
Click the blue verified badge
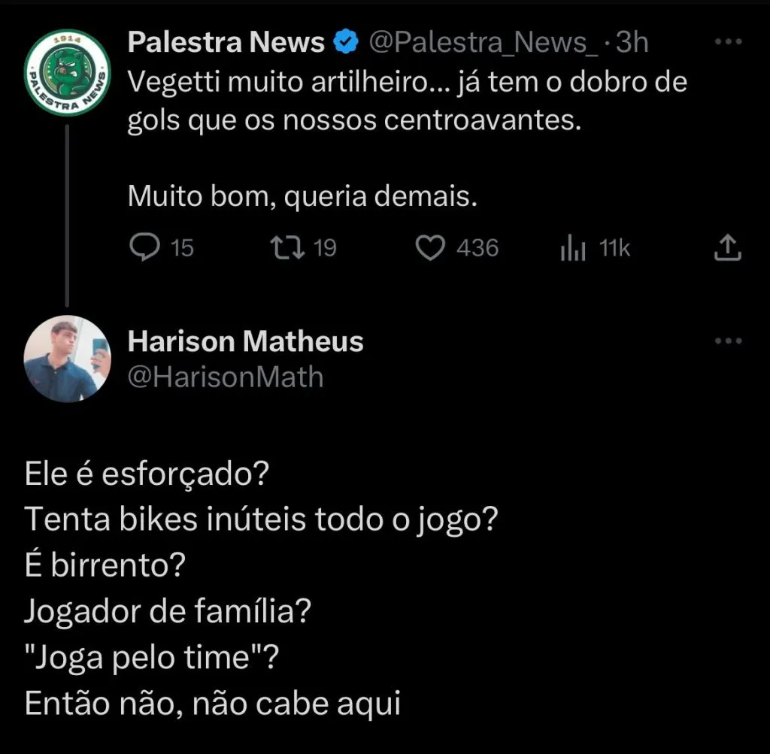[x=346, y=43]
